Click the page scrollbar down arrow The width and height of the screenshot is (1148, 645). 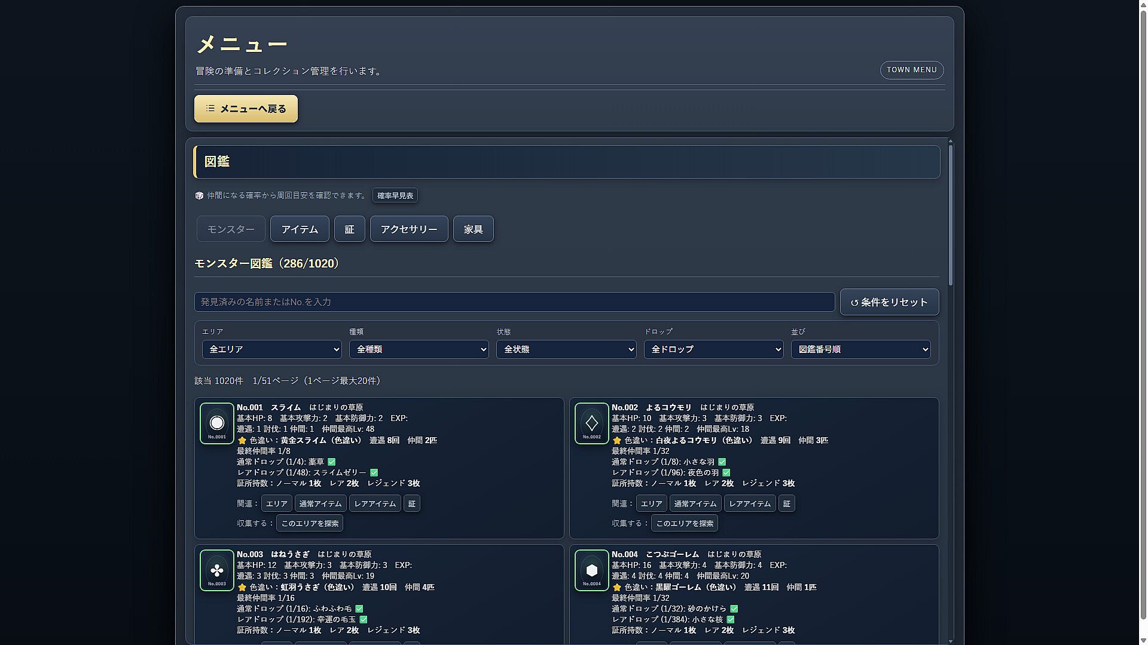point(1143,641)
